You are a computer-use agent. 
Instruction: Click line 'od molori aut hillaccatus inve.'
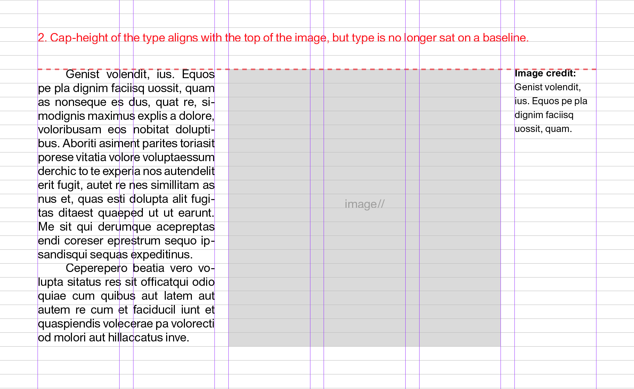(114, 338)
